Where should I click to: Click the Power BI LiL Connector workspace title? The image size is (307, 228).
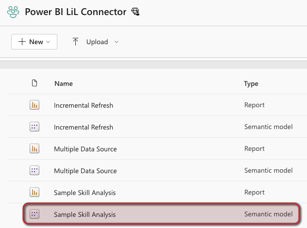pyautogui.click(x=76, y=12)
